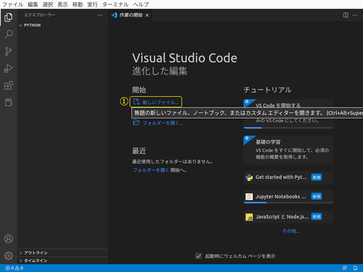Image resolution: width=363 pixels, height=272 pixels.
Task: Open the Source Control view icon
Action: 8,51
